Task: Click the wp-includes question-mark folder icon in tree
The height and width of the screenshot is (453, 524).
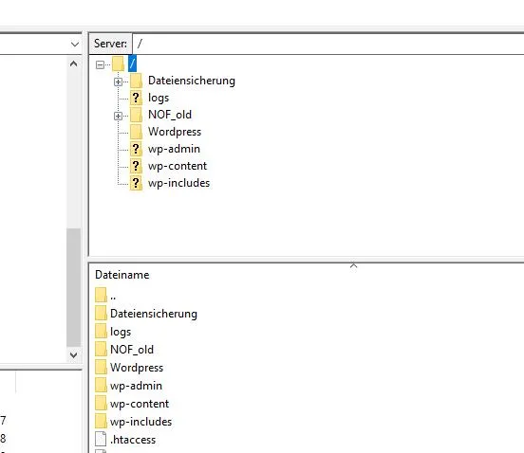Action: click(x=136, y=183)
